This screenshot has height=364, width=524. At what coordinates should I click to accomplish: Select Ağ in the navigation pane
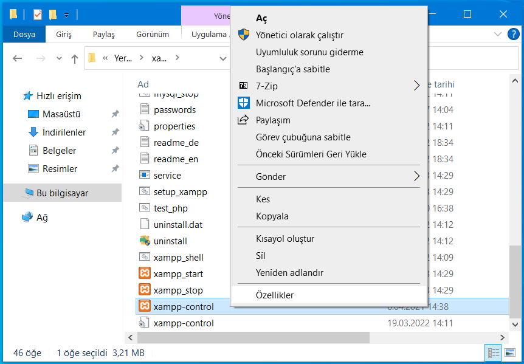coord(42,218)
